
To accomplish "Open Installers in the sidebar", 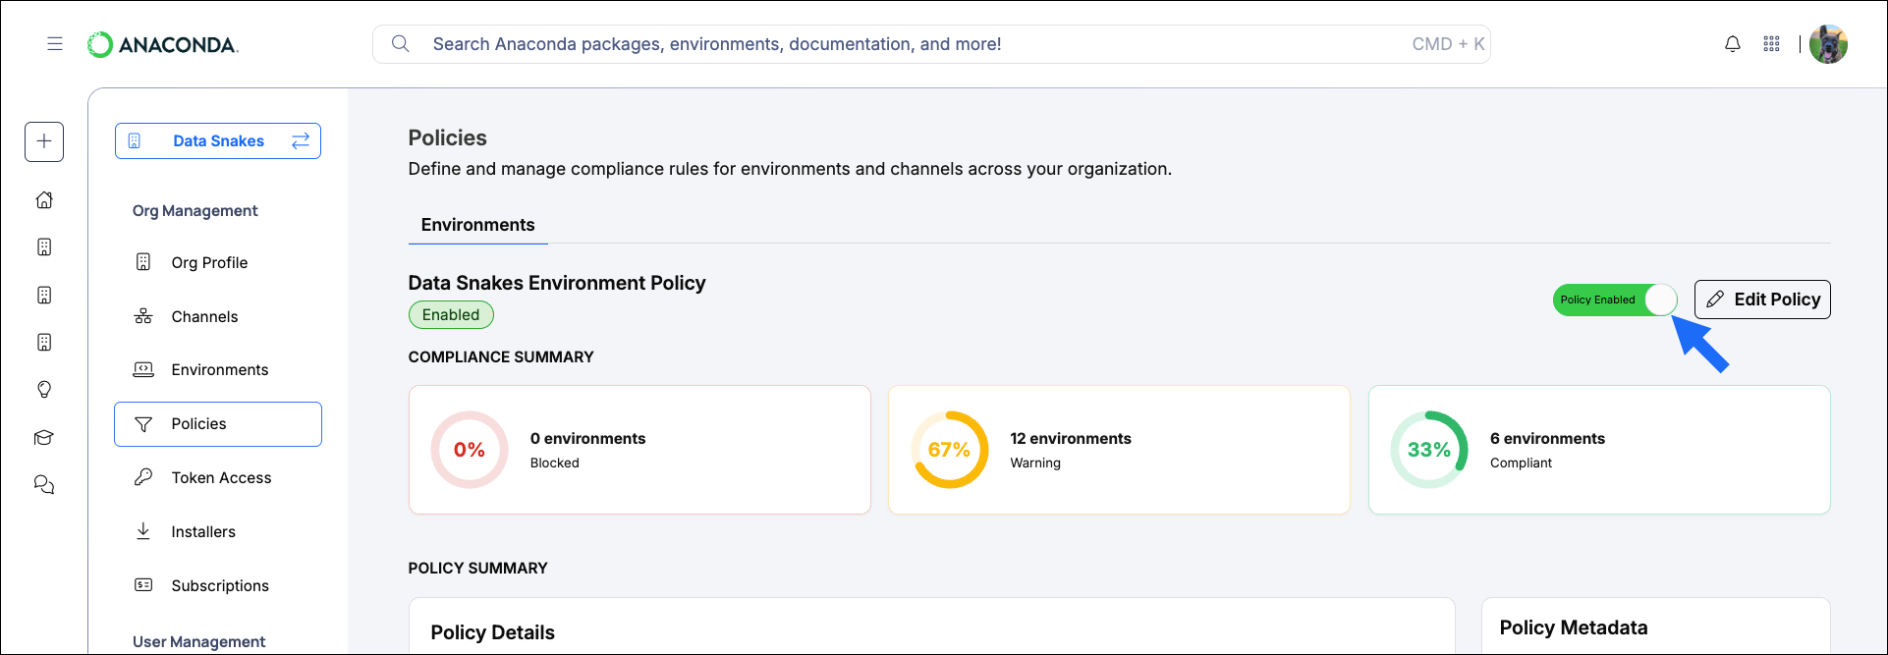I will click(218, 531).
